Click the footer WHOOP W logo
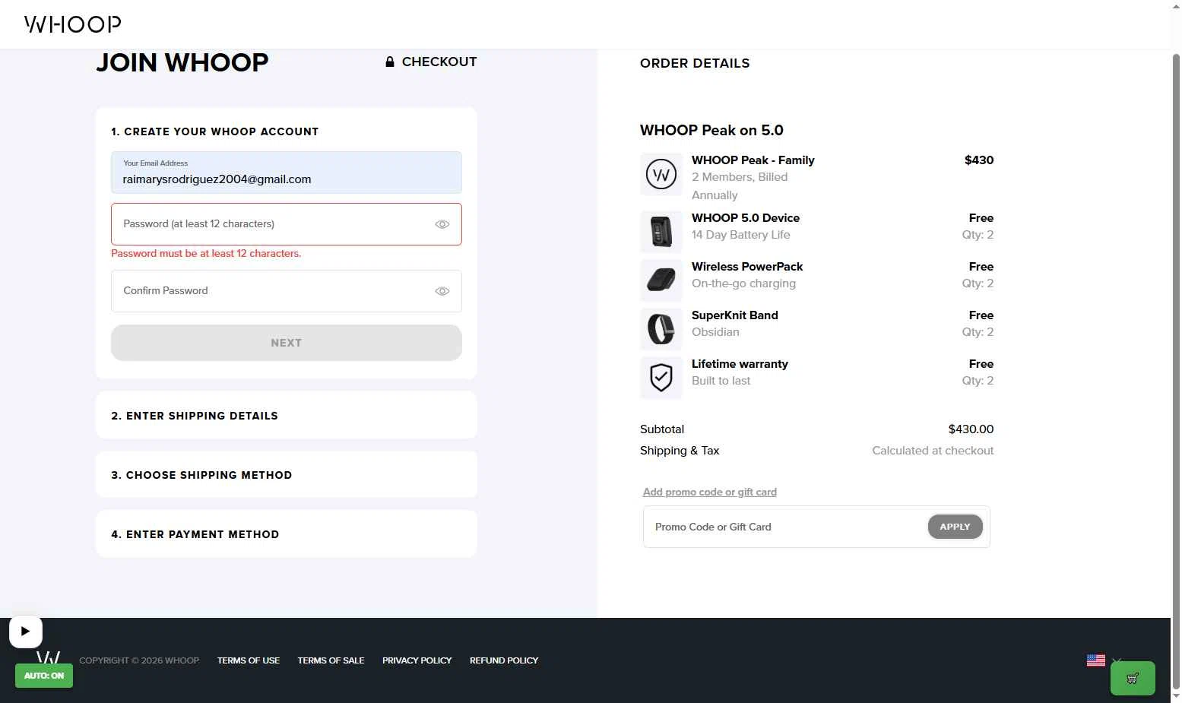This screenshot has width=1182, height=703. pos(48,658)
